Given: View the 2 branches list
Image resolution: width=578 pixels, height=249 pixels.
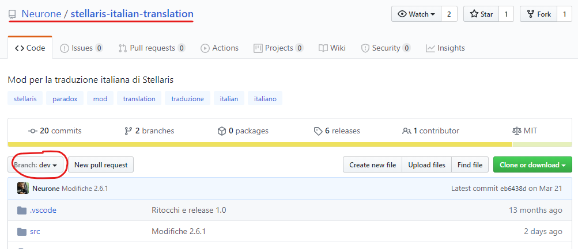Looking at the screenshot, I should click(149, 131).
